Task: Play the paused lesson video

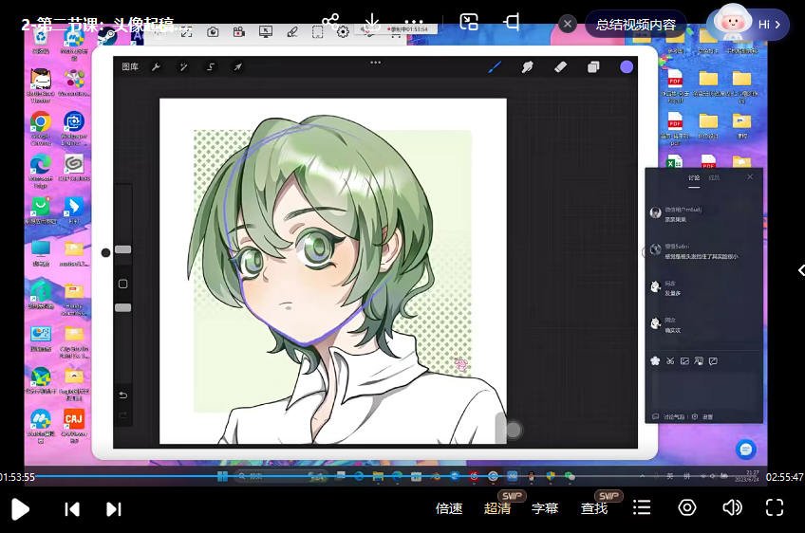Action: 20,509
